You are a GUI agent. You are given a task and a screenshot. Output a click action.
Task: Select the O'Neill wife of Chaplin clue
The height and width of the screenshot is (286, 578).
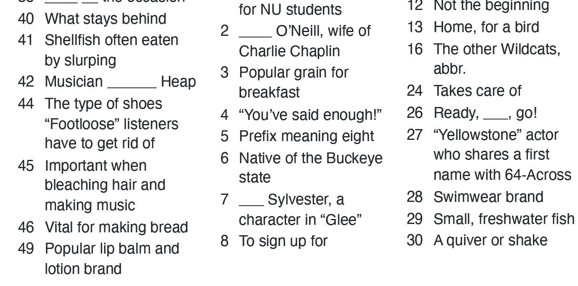click(296, 41)
